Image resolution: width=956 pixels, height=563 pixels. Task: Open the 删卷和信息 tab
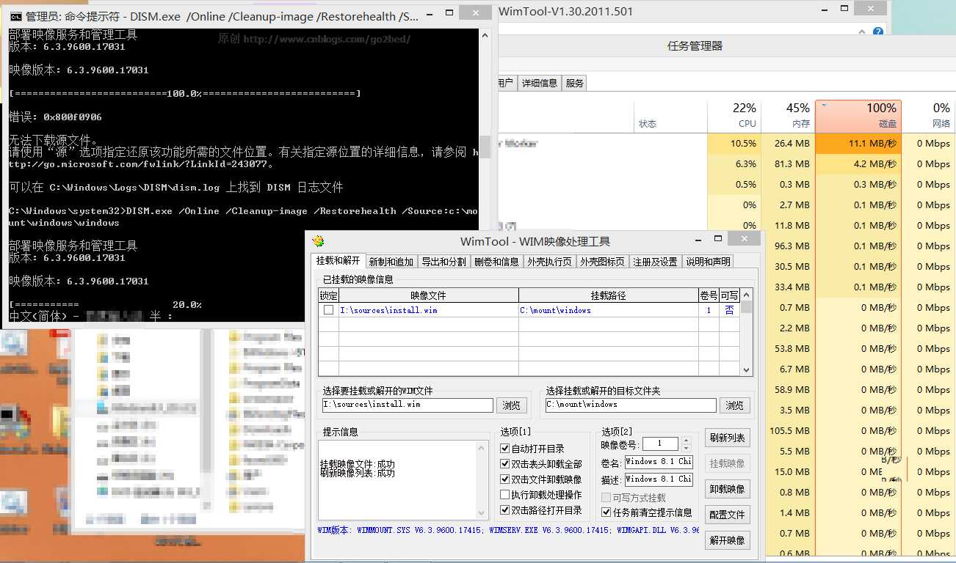tap(496, 262)
